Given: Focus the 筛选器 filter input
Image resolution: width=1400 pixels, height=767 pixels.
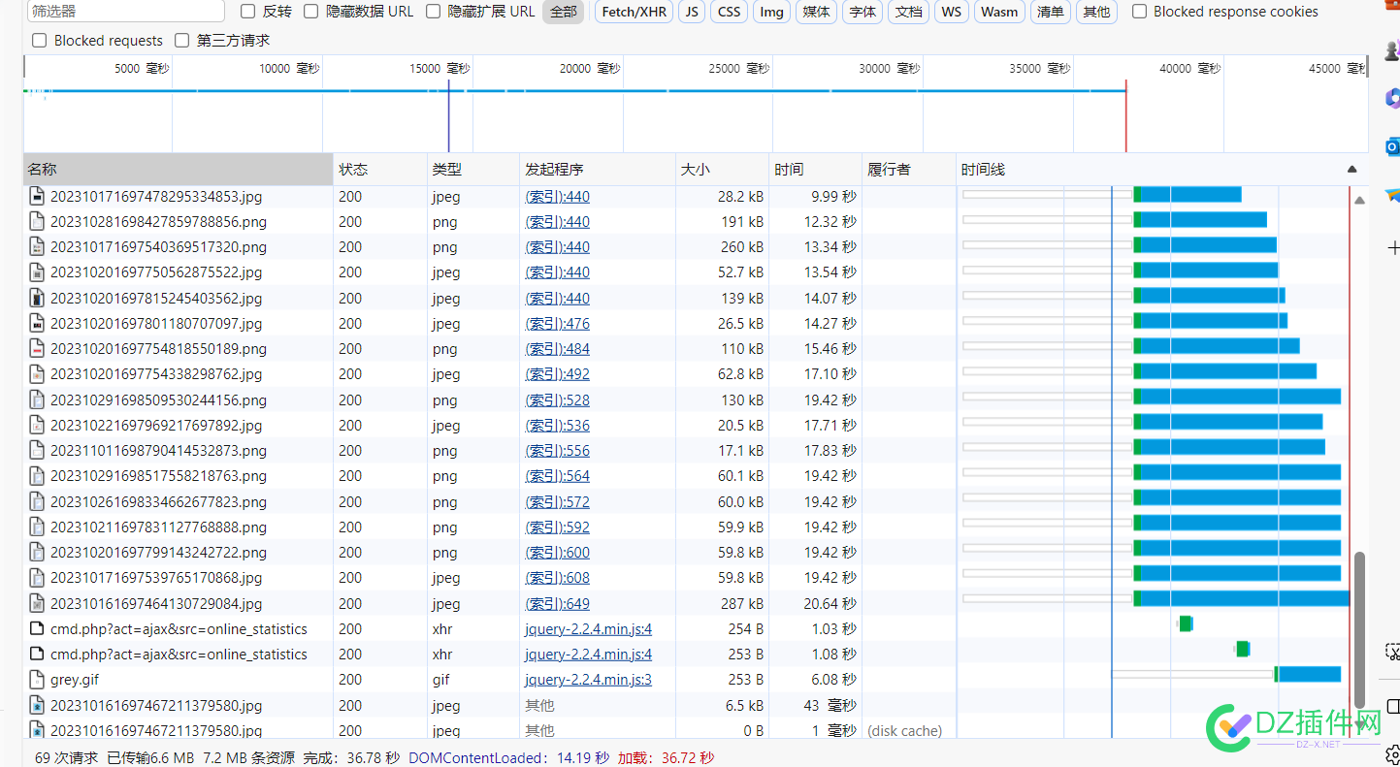Looking at the screenshot, I should tap(125, 12).
